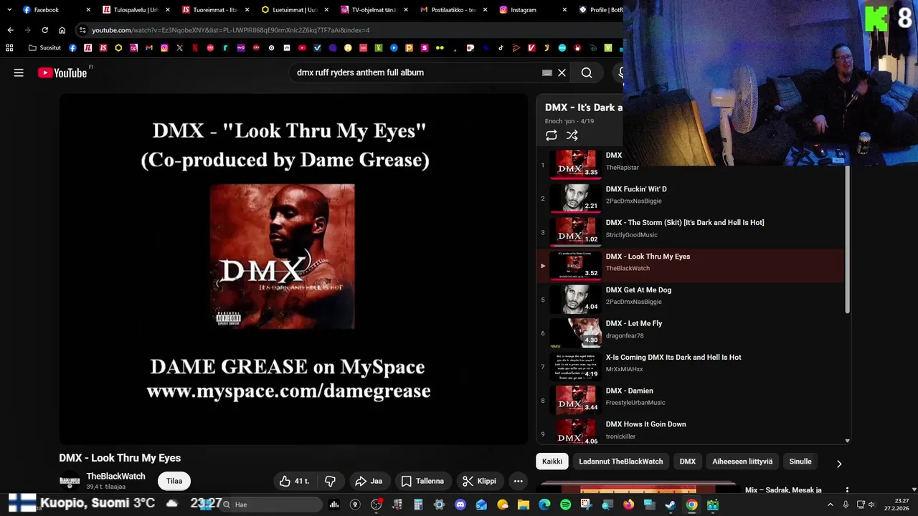This screenshot has height=516, width=918.
Task: Go to the YouTube home logo
Action: coord(62,72)
